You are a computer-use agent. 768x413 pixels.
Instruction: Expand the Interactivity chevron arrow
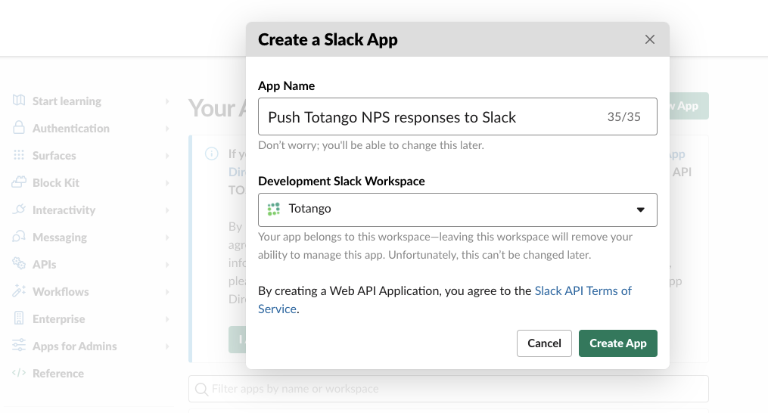coord(167,210)
